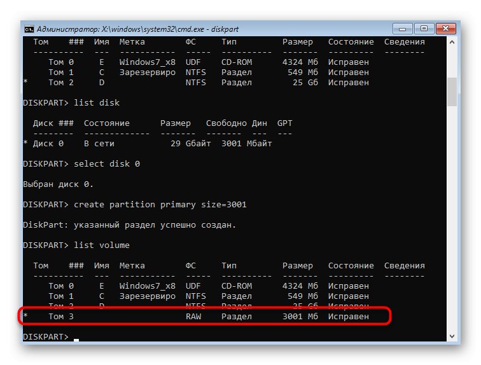The width and height of the screenshot is (481, 365).
Task: Click 'Свободно' column header in disk table
Action: click(227, 123)
